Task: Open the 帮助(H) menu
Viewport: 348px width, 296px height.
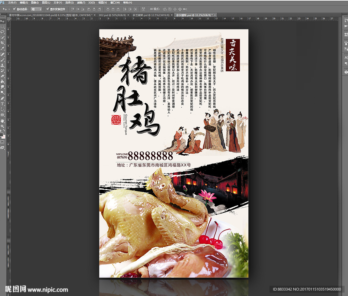Action: click(127, 3)
